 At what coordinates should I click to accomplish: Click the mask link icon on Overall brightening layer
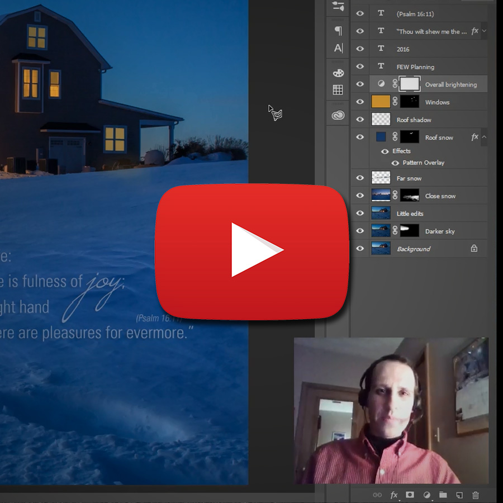[x=395, y=84]
